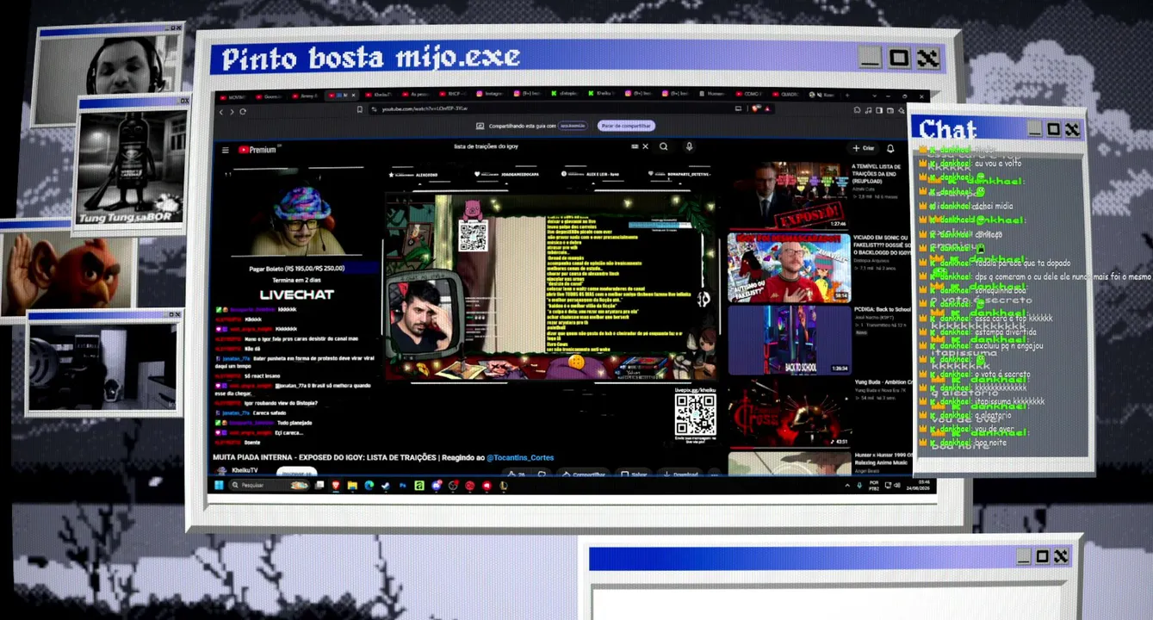1153x620 pixels.
Task: Click the browser forward arrow
Action: (232, 112)
